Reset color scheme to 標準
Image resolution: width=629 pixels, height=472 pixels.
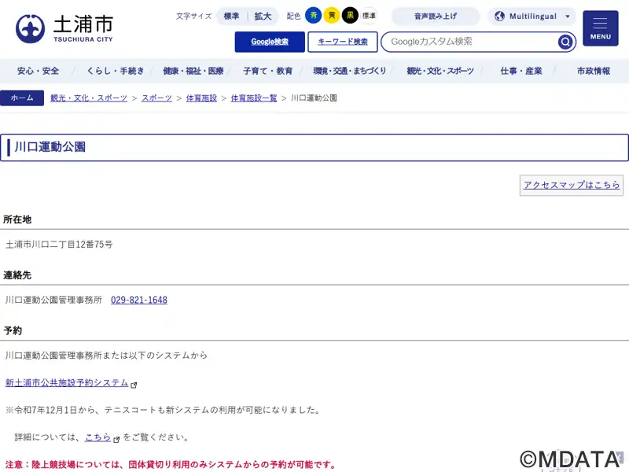click(369, 16)
